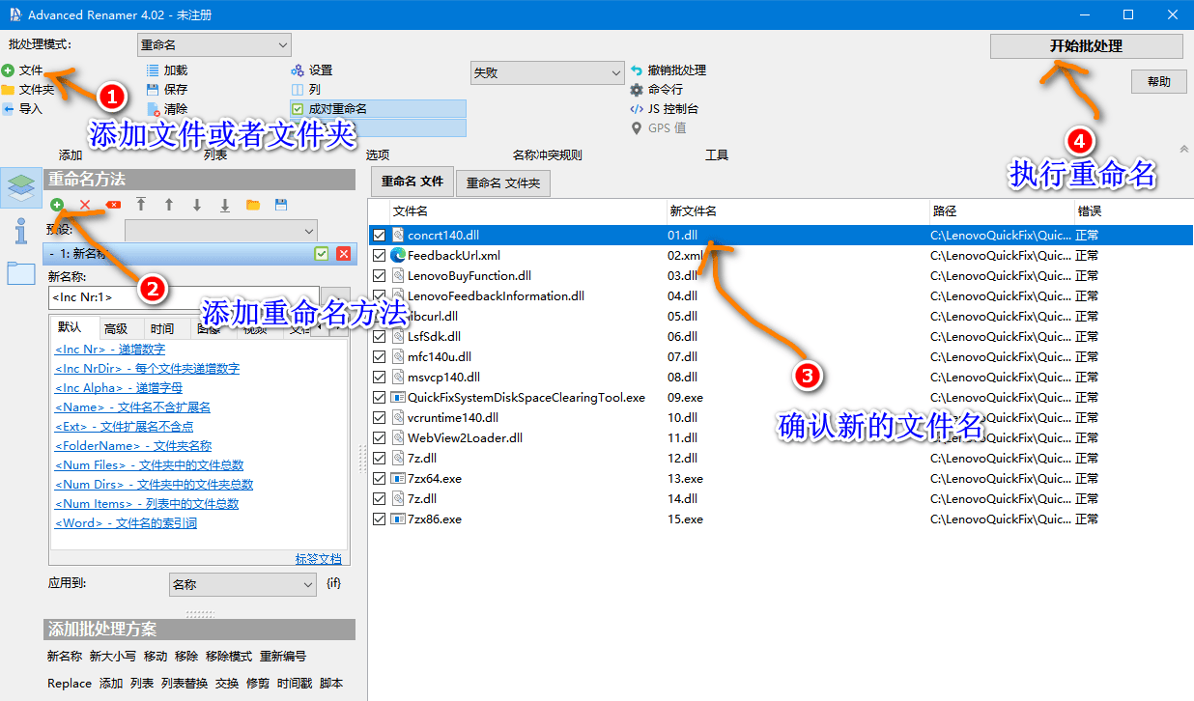Sort by the 路径 column header
This screenshot has height=701, width=1194.
click(1002, 210)
